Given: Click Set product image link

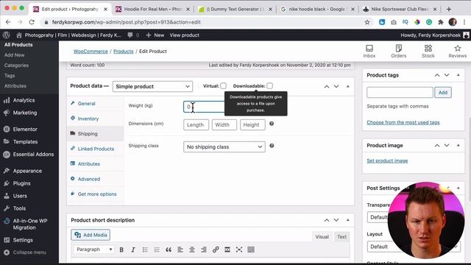Looking at the screenshot, I should pos(387,160).
